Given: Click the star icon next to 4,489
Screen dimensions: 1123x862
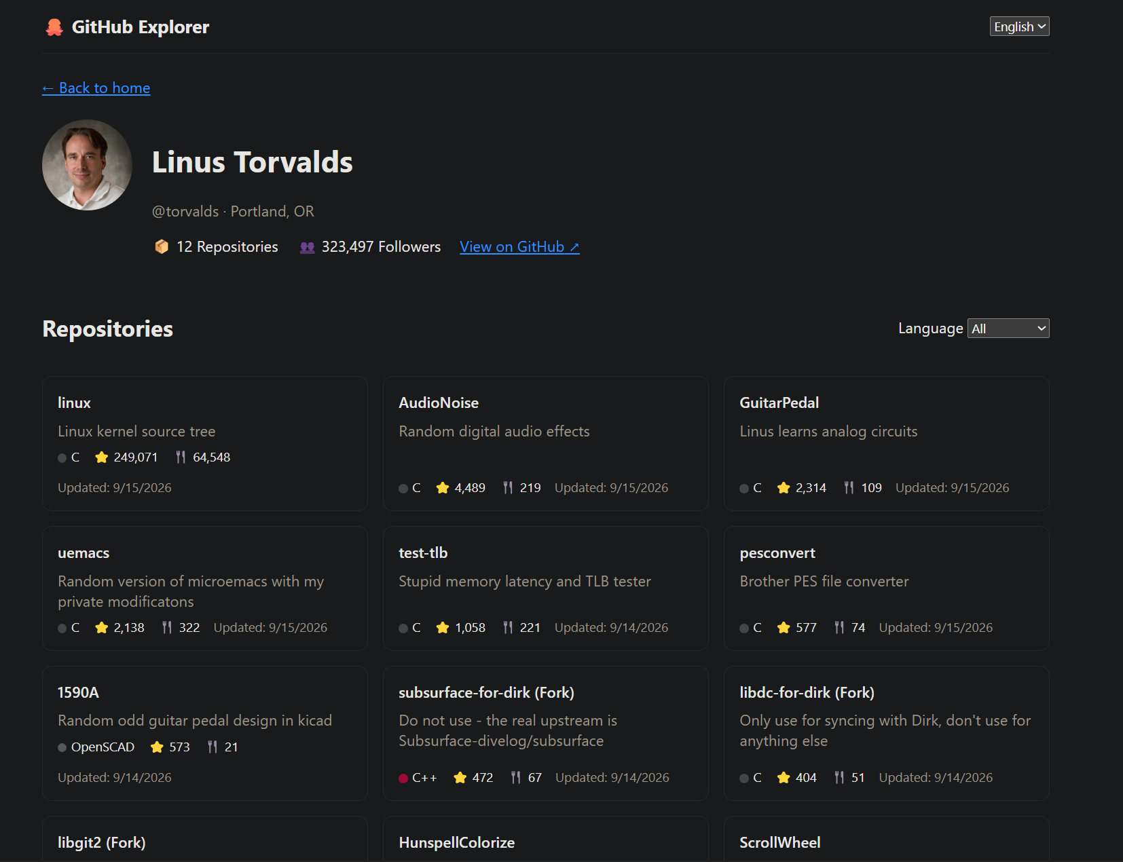Looking at the screenshot, I should point(443,488).
